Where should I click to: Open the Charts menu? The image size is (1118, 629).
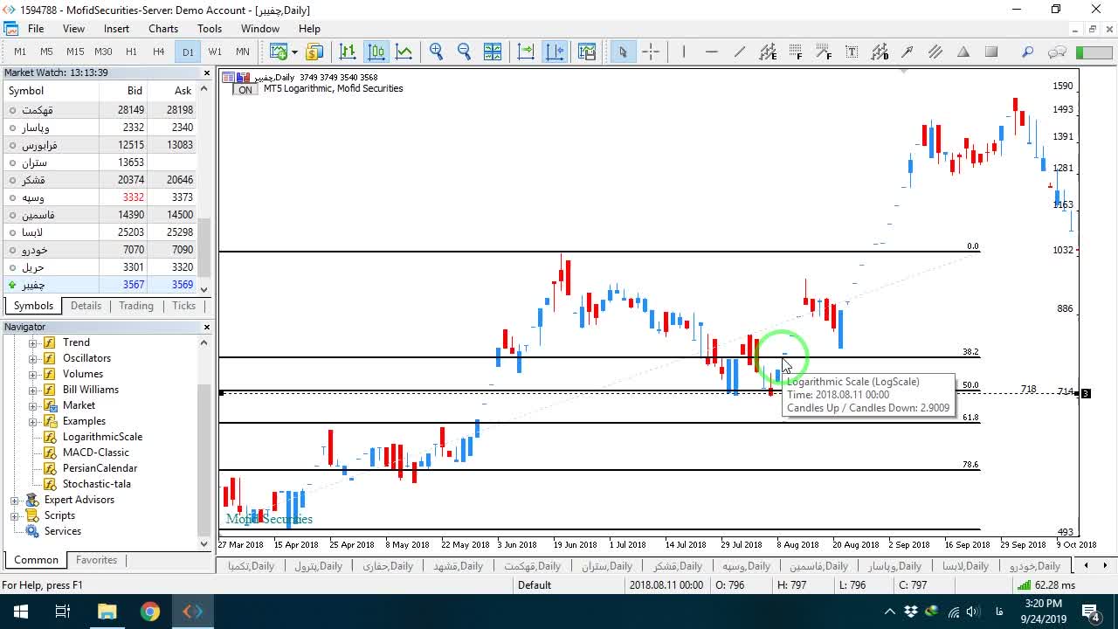(x=163, y=29)
